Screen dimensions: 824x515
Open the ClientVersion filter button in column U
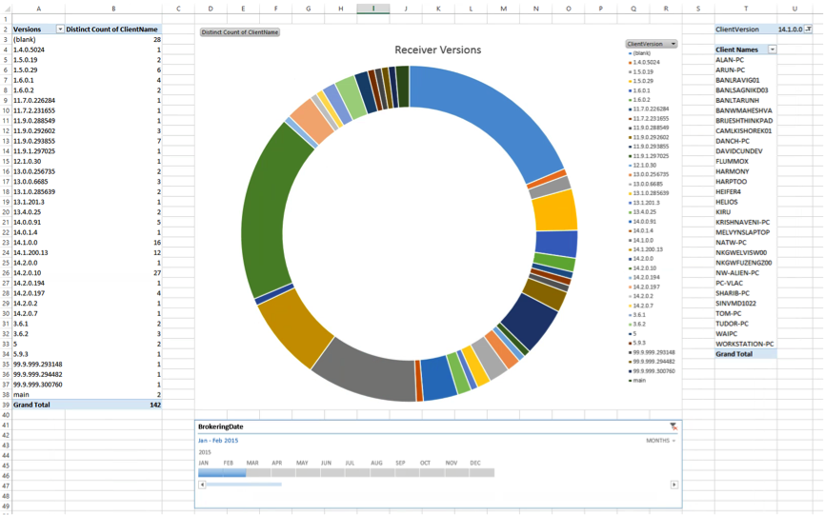(809, 30)
